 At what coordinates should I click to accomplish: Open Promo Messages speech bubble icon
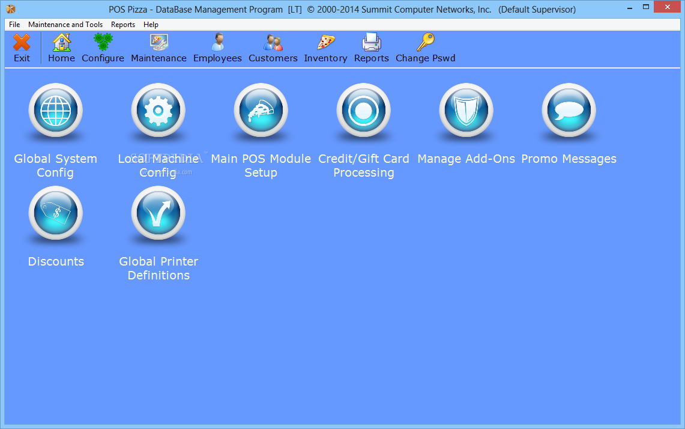click(569, 110)
